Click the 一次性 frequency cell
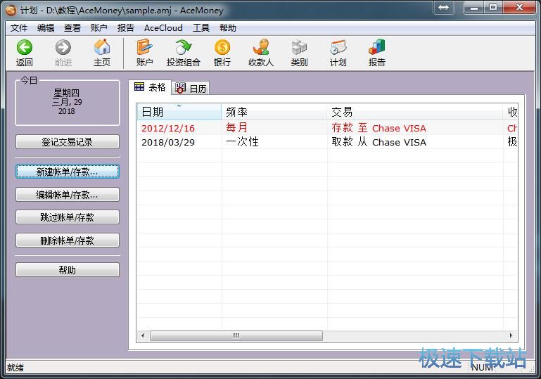541x379 pixels. coord(242,142)
